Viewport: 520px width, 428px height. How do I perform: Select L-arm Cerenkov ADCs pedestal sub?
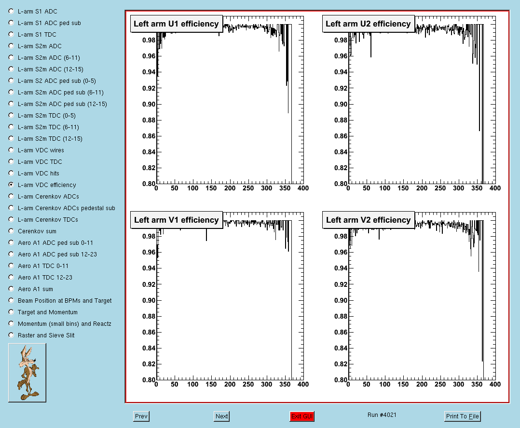coord(11,208)
